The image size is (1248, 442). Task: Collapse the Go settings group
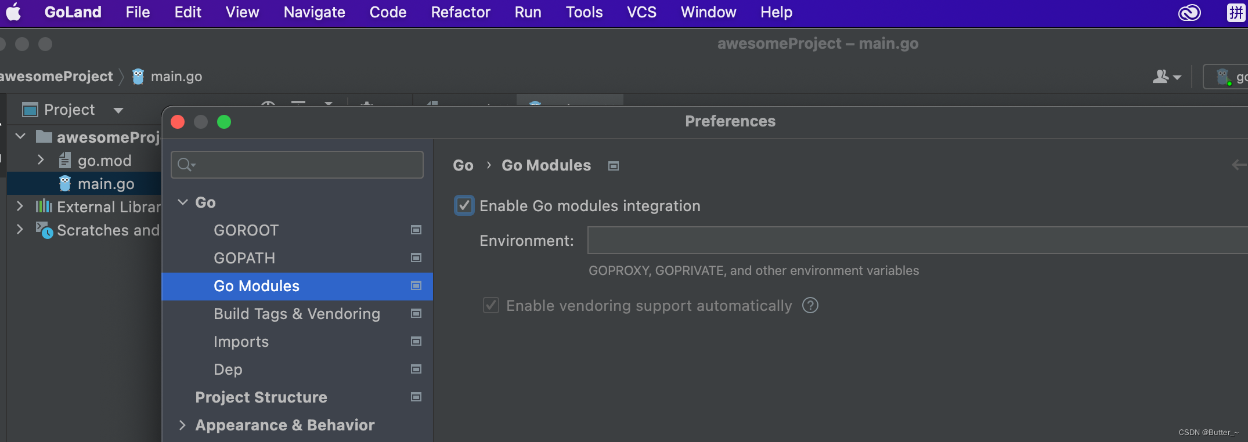click(183, 202)
